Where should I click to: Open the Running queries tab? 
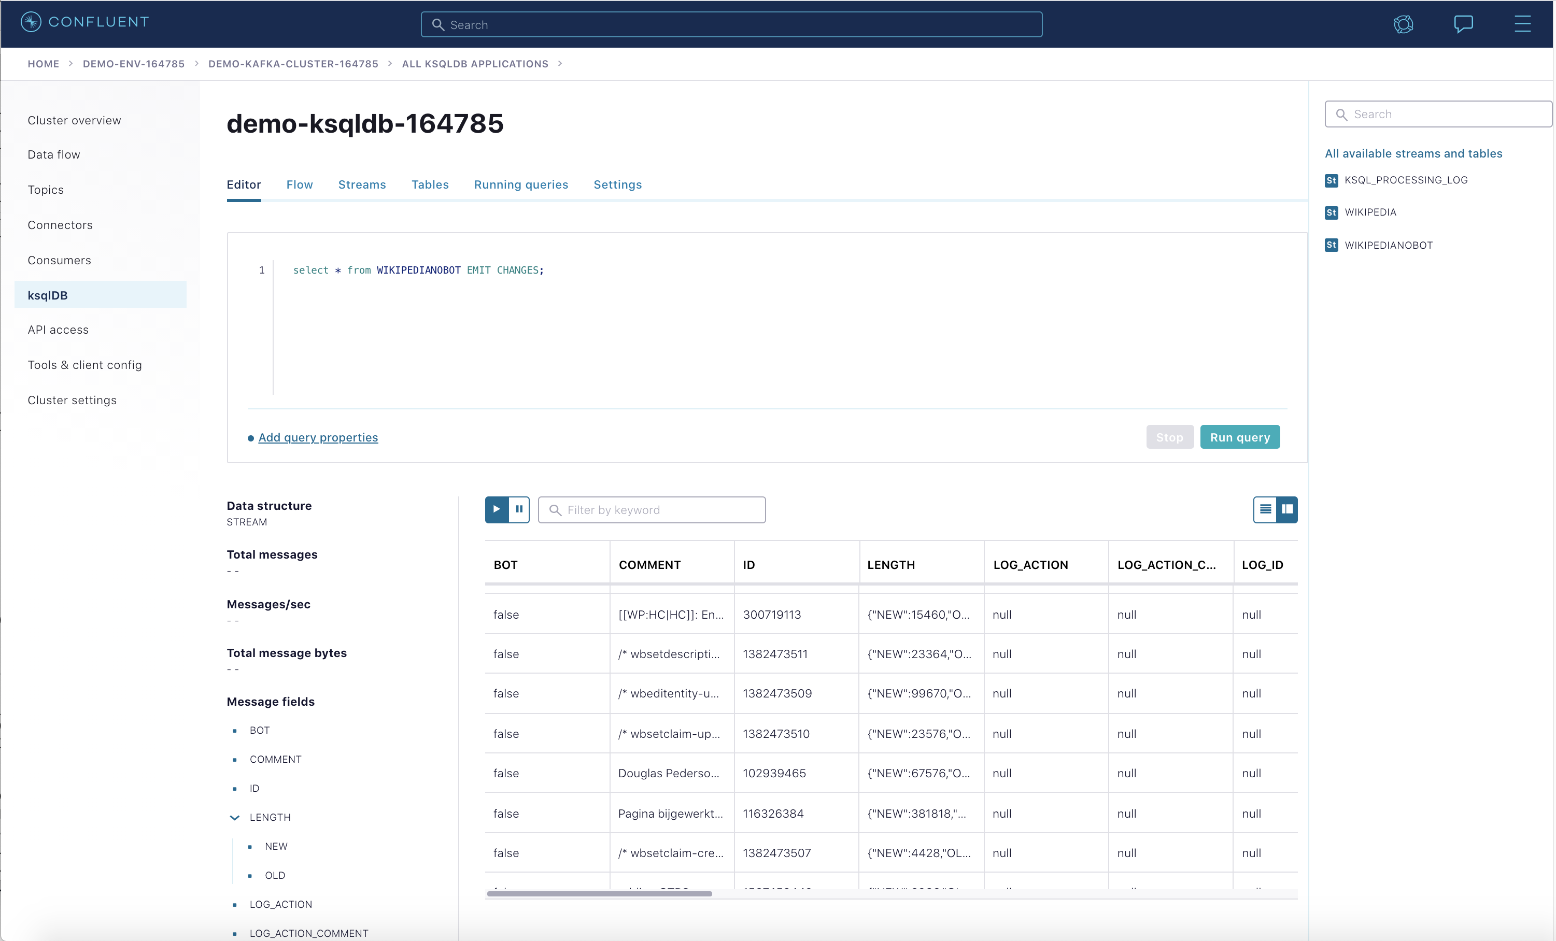tap(521, 184)
